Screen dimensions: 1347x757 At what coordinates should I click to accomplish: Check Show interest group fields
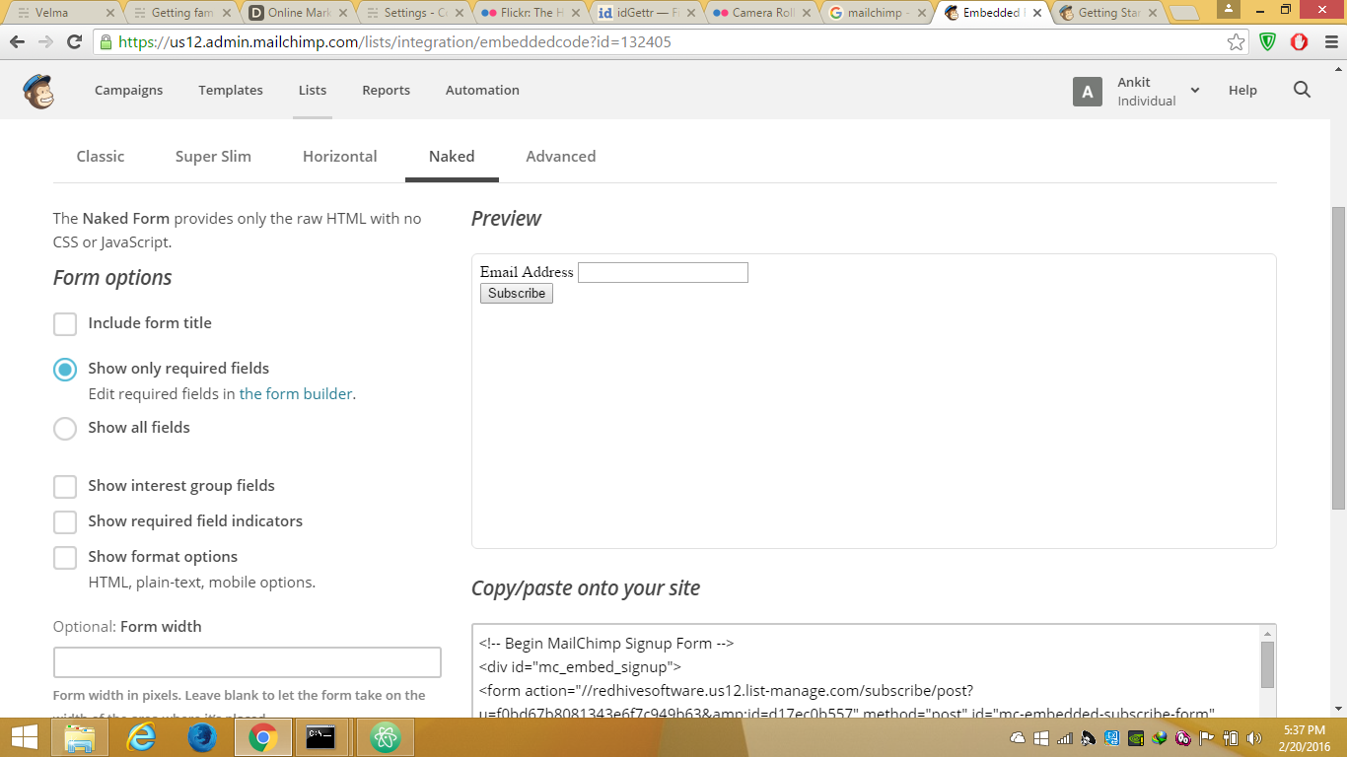coord(65,487)
